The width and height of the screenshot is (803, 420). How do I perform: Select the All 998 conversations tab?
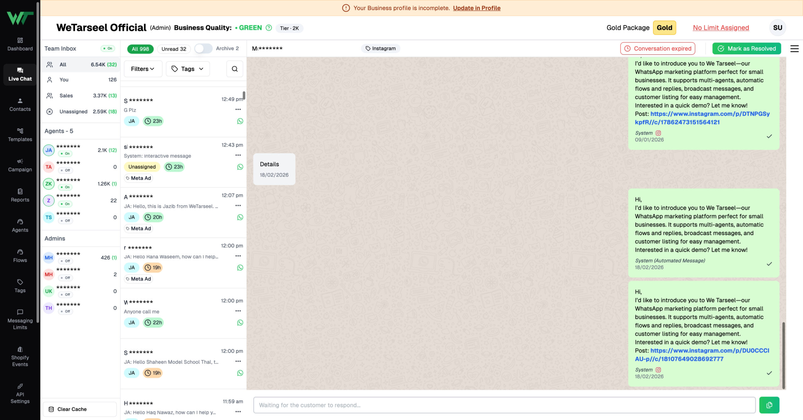[x=140, y=49]
